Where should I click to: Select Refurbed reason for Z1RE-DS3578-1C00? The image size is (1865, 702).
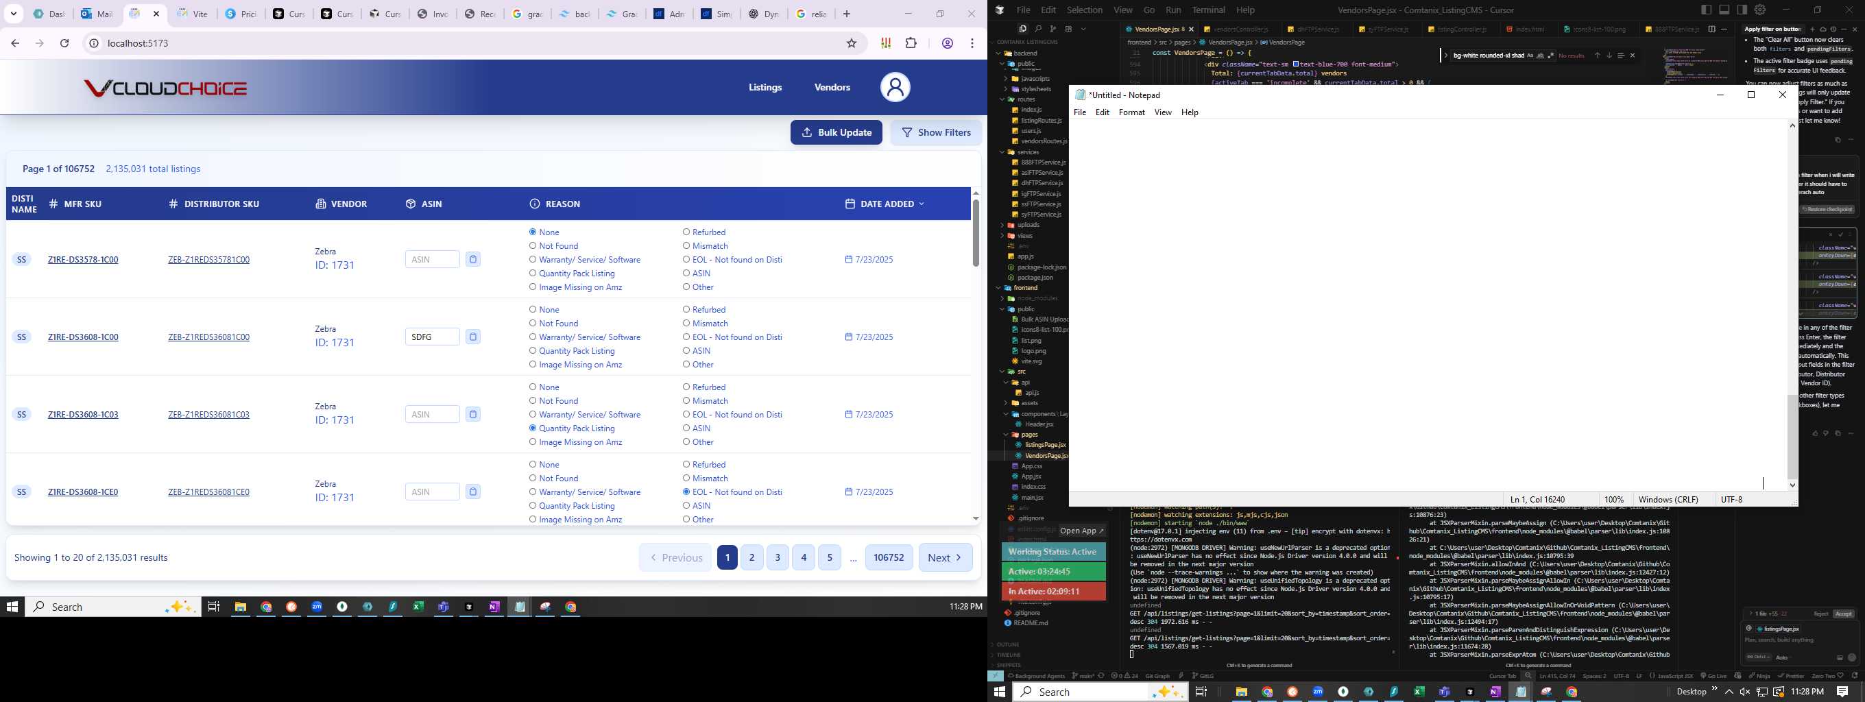[686, 232]
